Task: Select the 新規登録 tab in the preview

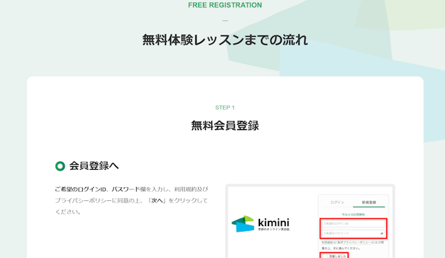Action: click(369, 202)
